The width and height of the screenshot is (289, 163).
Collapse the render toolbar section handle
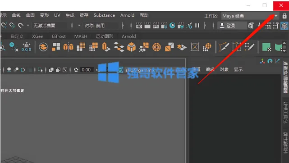tap(205, 25)
